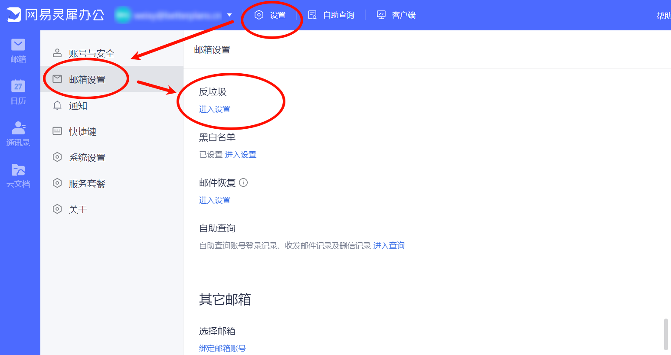Screen dimensions: 671x355
Task: Select 关于 in settings menu
Action: click(x=112, y=209)
